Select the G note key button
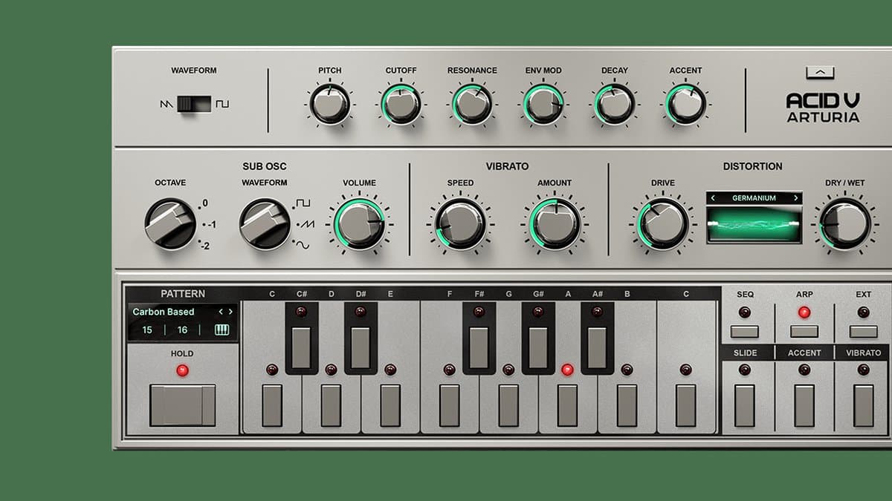The image size is (892, 501). [508, 405]
